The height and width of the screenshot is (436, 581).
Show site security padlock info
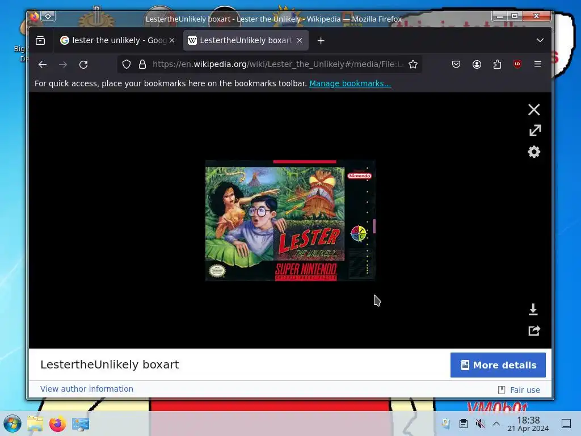tap(142, 65)
